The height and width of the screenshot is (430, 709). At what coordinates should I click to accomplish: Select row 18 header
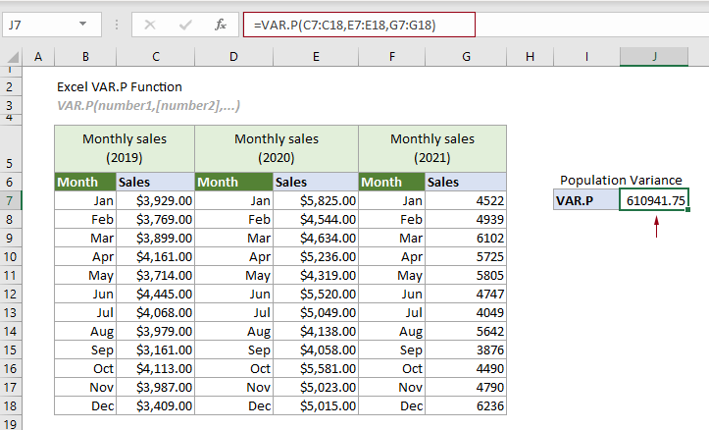pos(11,405)
